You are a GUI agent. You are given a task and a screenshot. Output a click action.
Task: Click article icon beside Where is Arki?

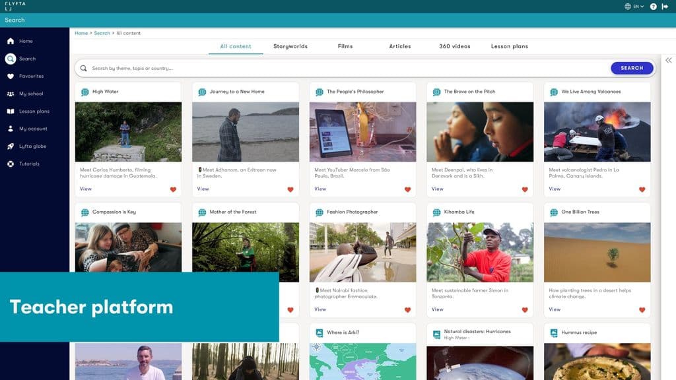[320, 333]
